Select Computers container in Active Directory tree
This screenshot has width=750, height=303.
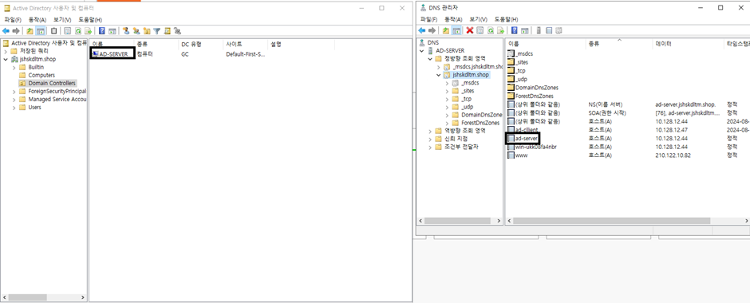click(x=41, y=76)
